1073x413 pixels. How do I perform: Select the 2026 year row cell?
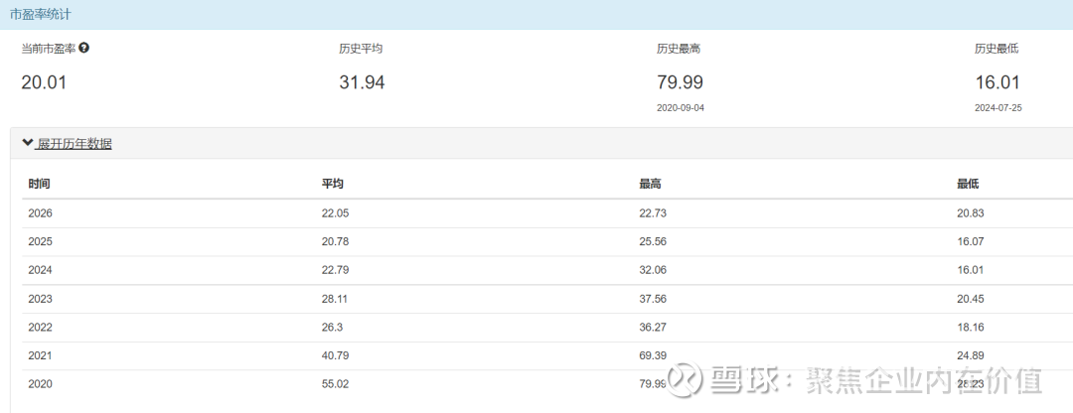point(41,213)
